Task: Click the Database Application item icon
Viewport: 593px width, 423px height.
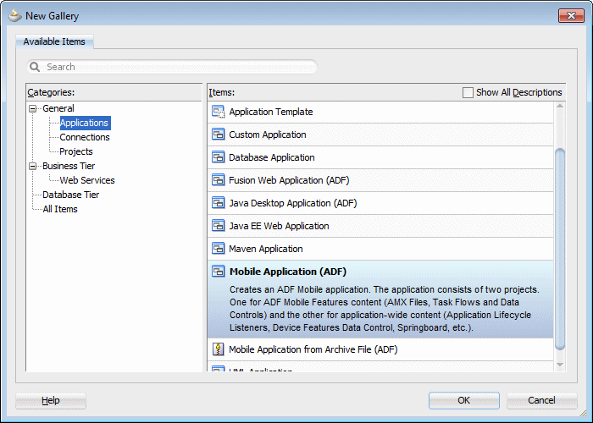Action: pyautogui.click(x=218, y=157)
